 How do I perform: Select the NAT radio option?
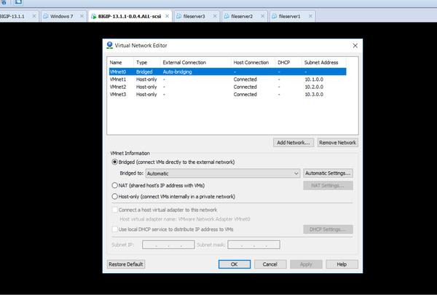click(114, 186)
